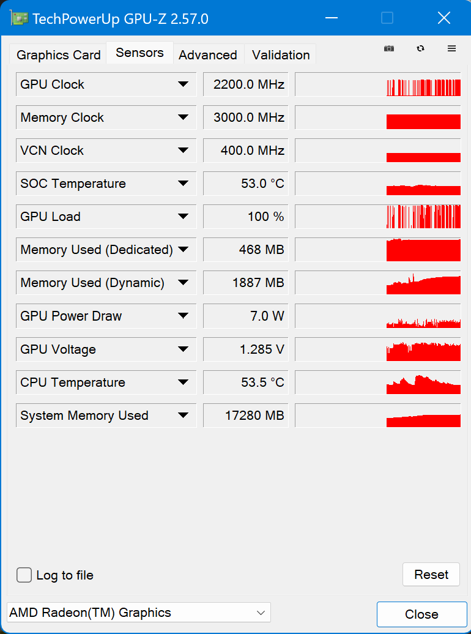Switch to the Graphics Card tab
The height and width of the screenshot is (634, 471).
[58, 54]
